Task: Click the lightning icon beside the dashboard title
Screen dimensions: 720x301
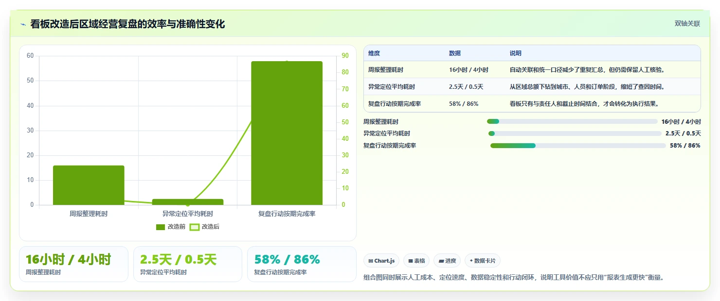Action: pos(23,24)
